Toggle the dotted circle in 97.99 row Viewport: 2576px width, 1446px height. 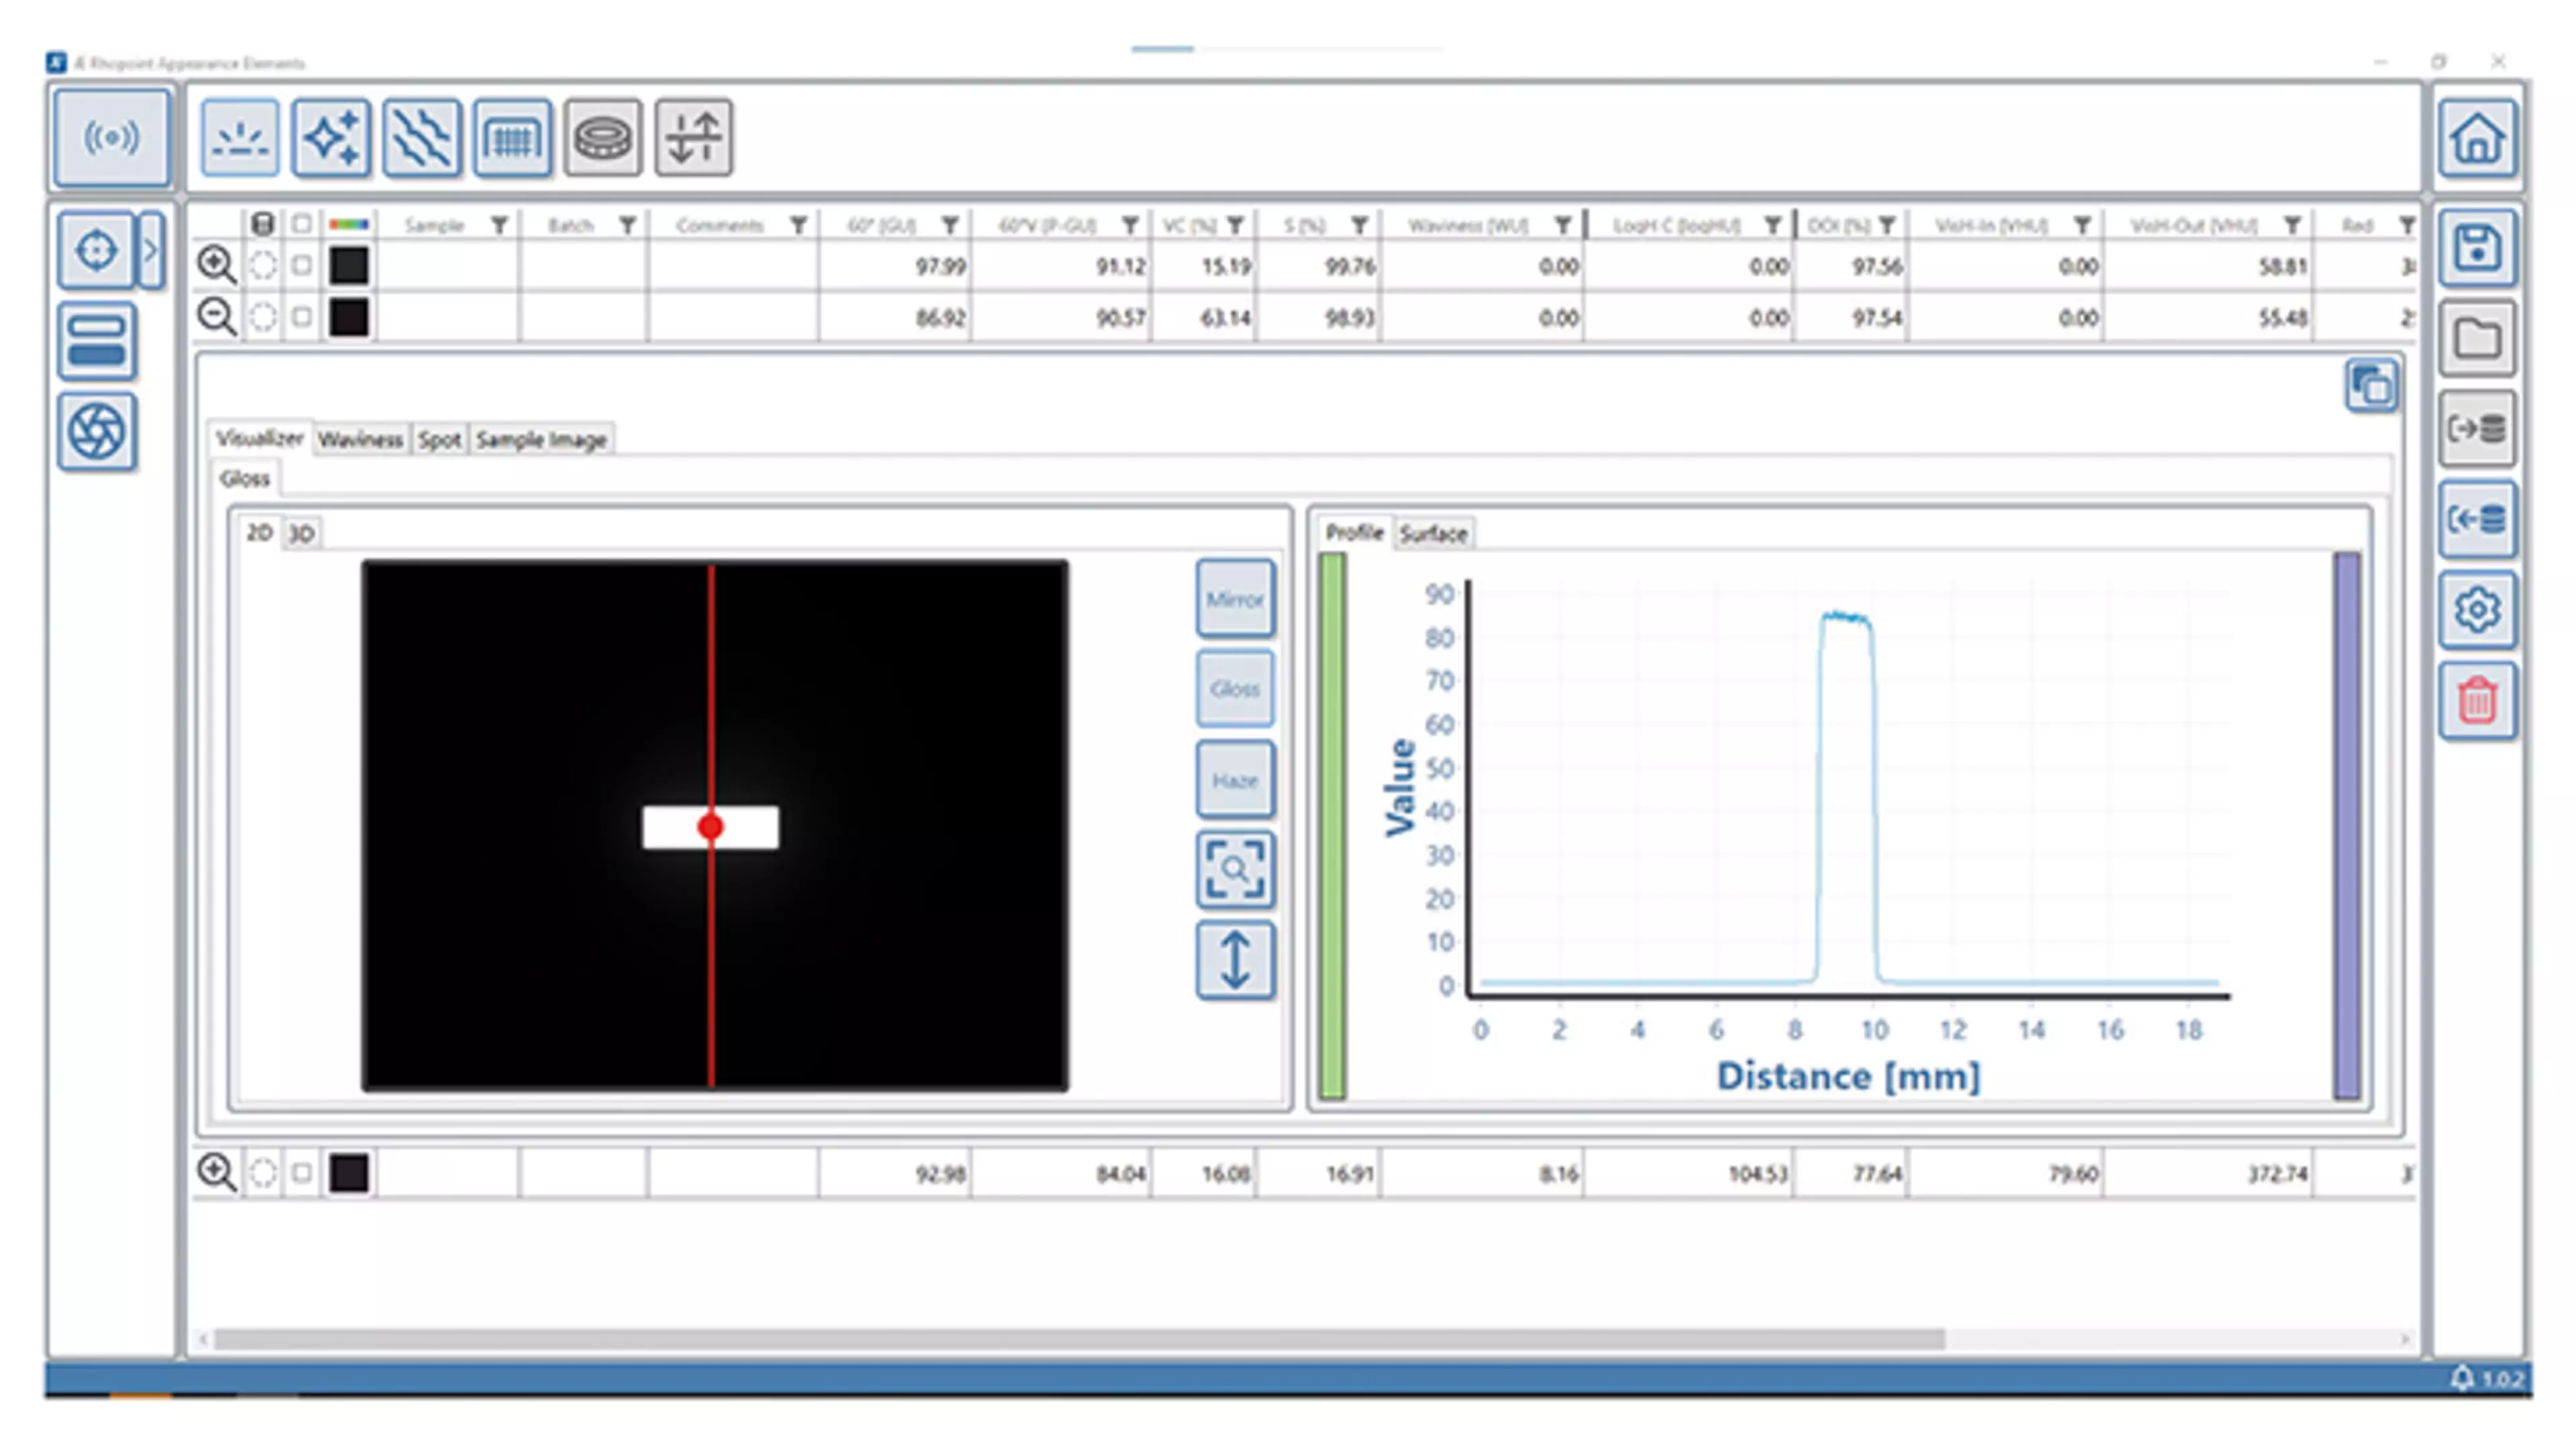[x=263, y=266]
